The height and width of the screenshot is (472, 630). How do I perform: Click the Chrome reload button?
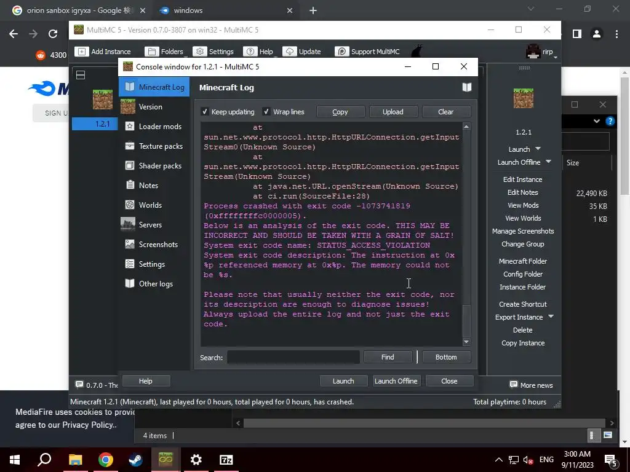tap(53, 34)
